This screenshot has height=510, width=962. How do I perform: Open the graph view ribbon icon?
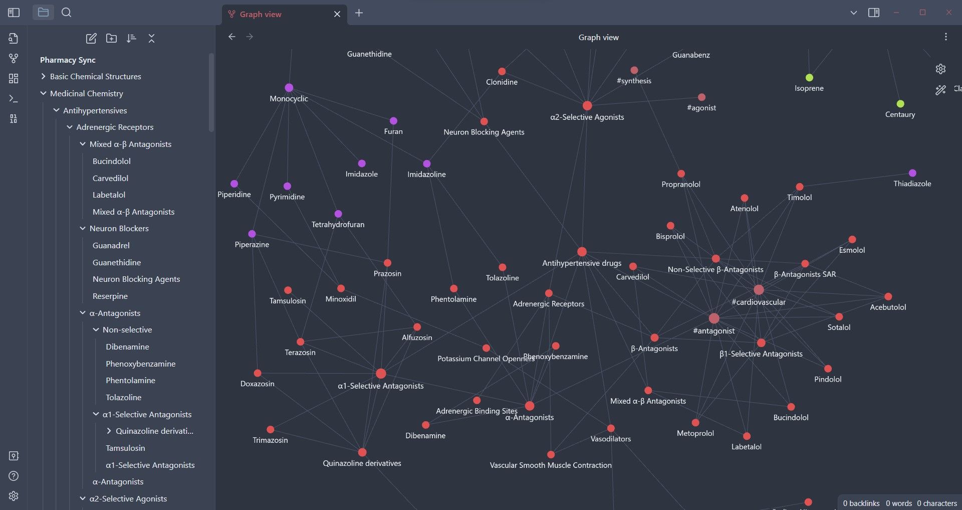coord(14,59)
